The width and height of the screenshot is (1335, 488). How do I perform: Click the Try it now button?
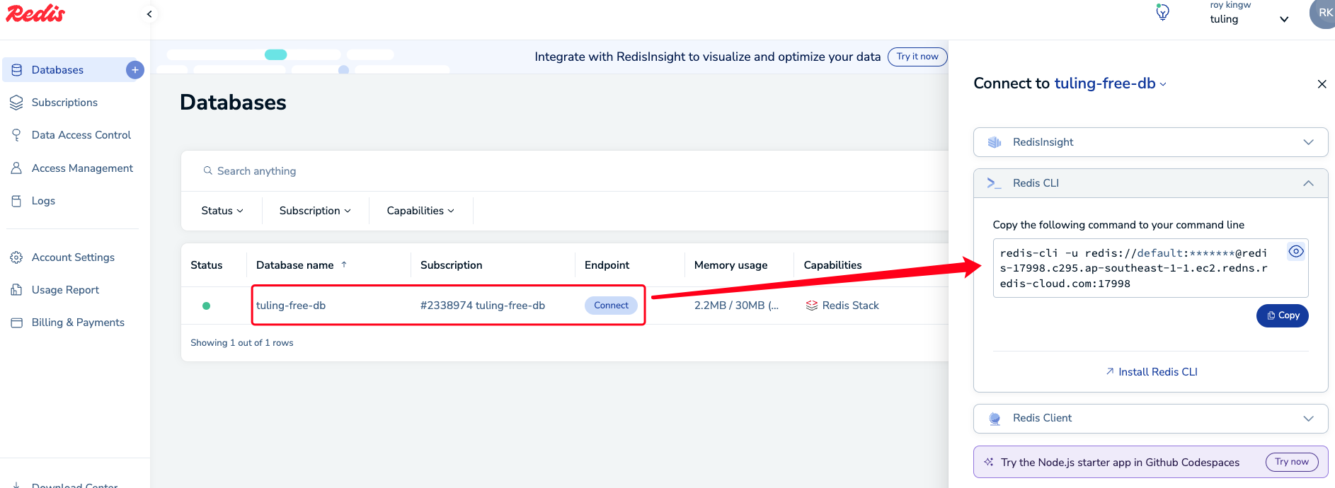coord(917,57)
